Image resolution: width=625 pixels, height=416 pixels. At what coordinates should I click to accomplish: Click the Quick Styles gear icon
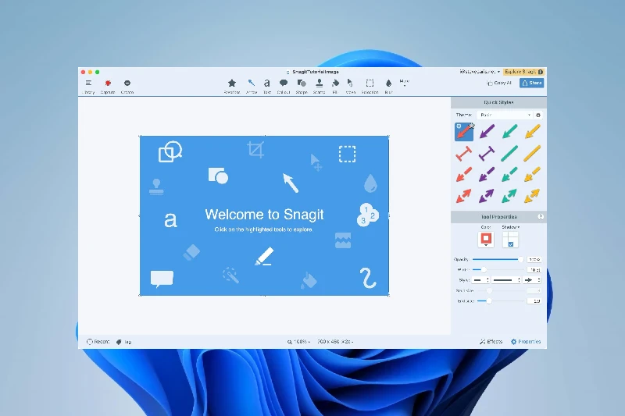(x=538, y=115)
